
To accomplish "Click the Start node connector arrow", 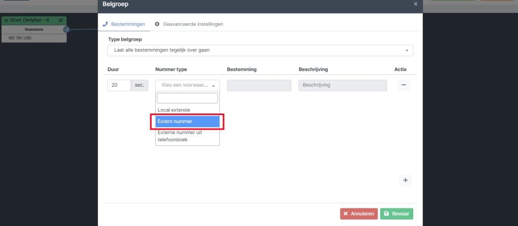I will tap(66, 29).
